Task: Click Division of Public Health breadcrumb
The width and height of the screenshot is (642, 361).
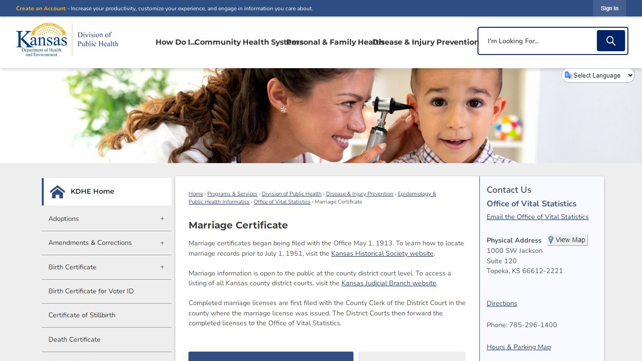Action: [291, 194]
